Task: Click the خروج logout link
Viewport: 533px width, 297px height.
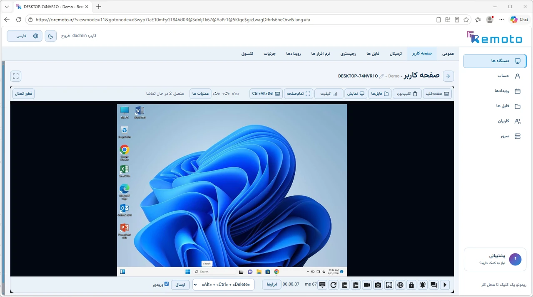Action: pyautogui.click(x=66, y=36)
